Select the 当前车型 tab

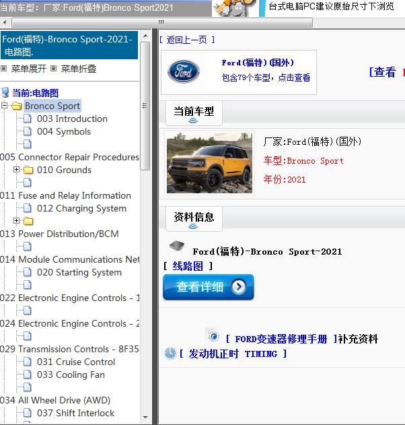coord(194,113)
